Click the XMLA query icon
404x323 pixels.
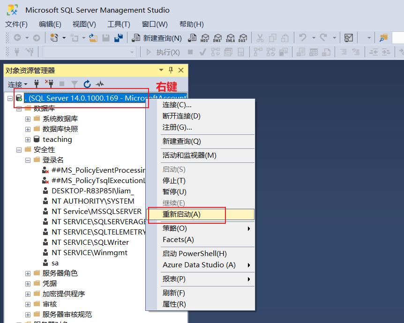click(x=230, y=38)
